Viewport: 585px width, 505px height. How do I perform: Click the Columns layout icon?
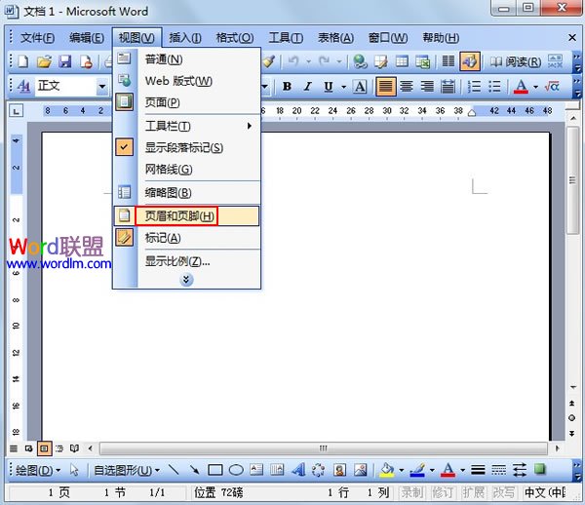(448, 61)
